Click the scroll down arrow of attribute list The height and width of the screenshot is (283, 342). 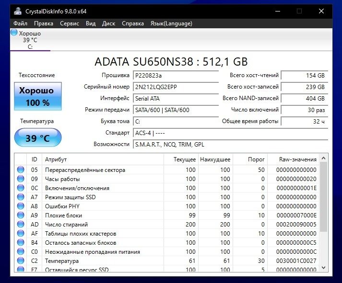(324, 268)
